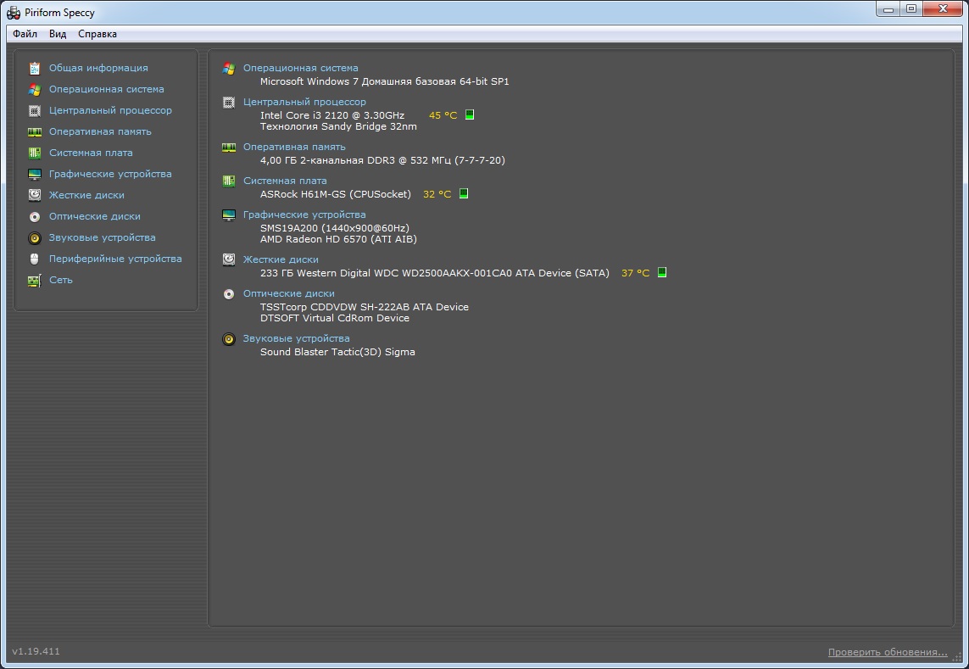Click the green motherboard temperature indicator beside 32 °C
969x669 pixels.
coord(464,193)
